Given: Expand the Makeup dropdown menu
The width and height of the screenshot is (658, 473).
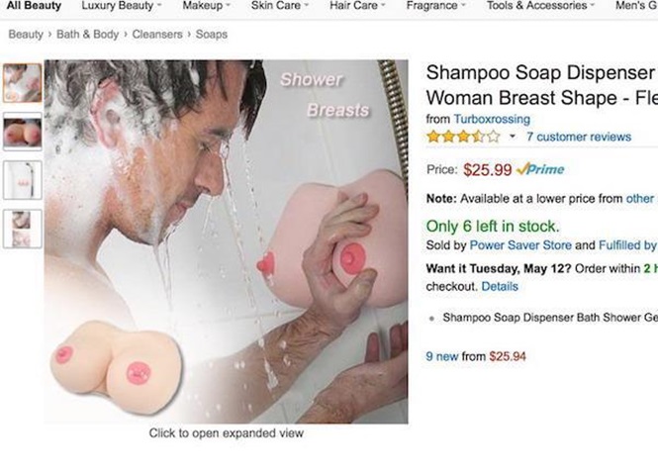Looking at the screenshot, I should (x=206, y=6).
